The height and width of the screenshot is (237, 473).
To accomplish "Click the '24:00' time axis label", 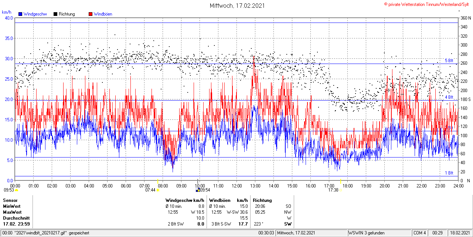I will [458, 186].
